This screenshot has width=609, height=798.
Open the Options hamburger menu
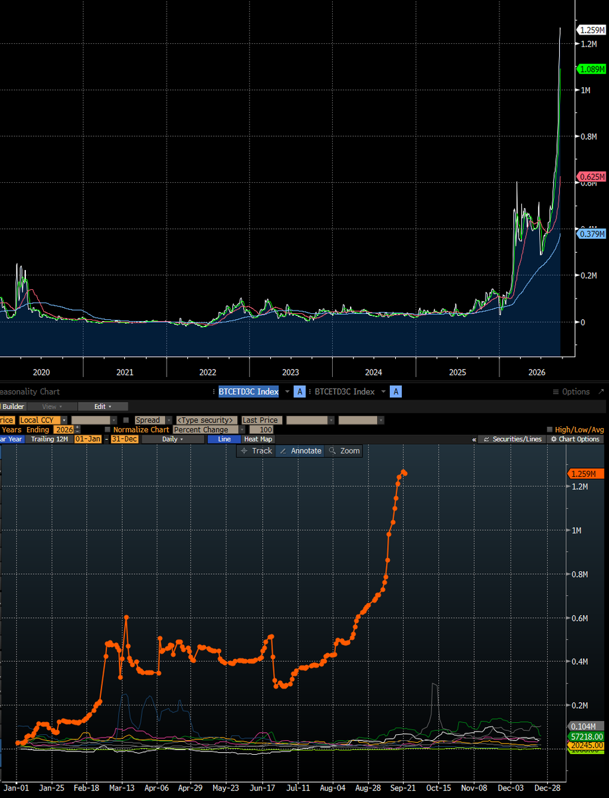point(570,392)
